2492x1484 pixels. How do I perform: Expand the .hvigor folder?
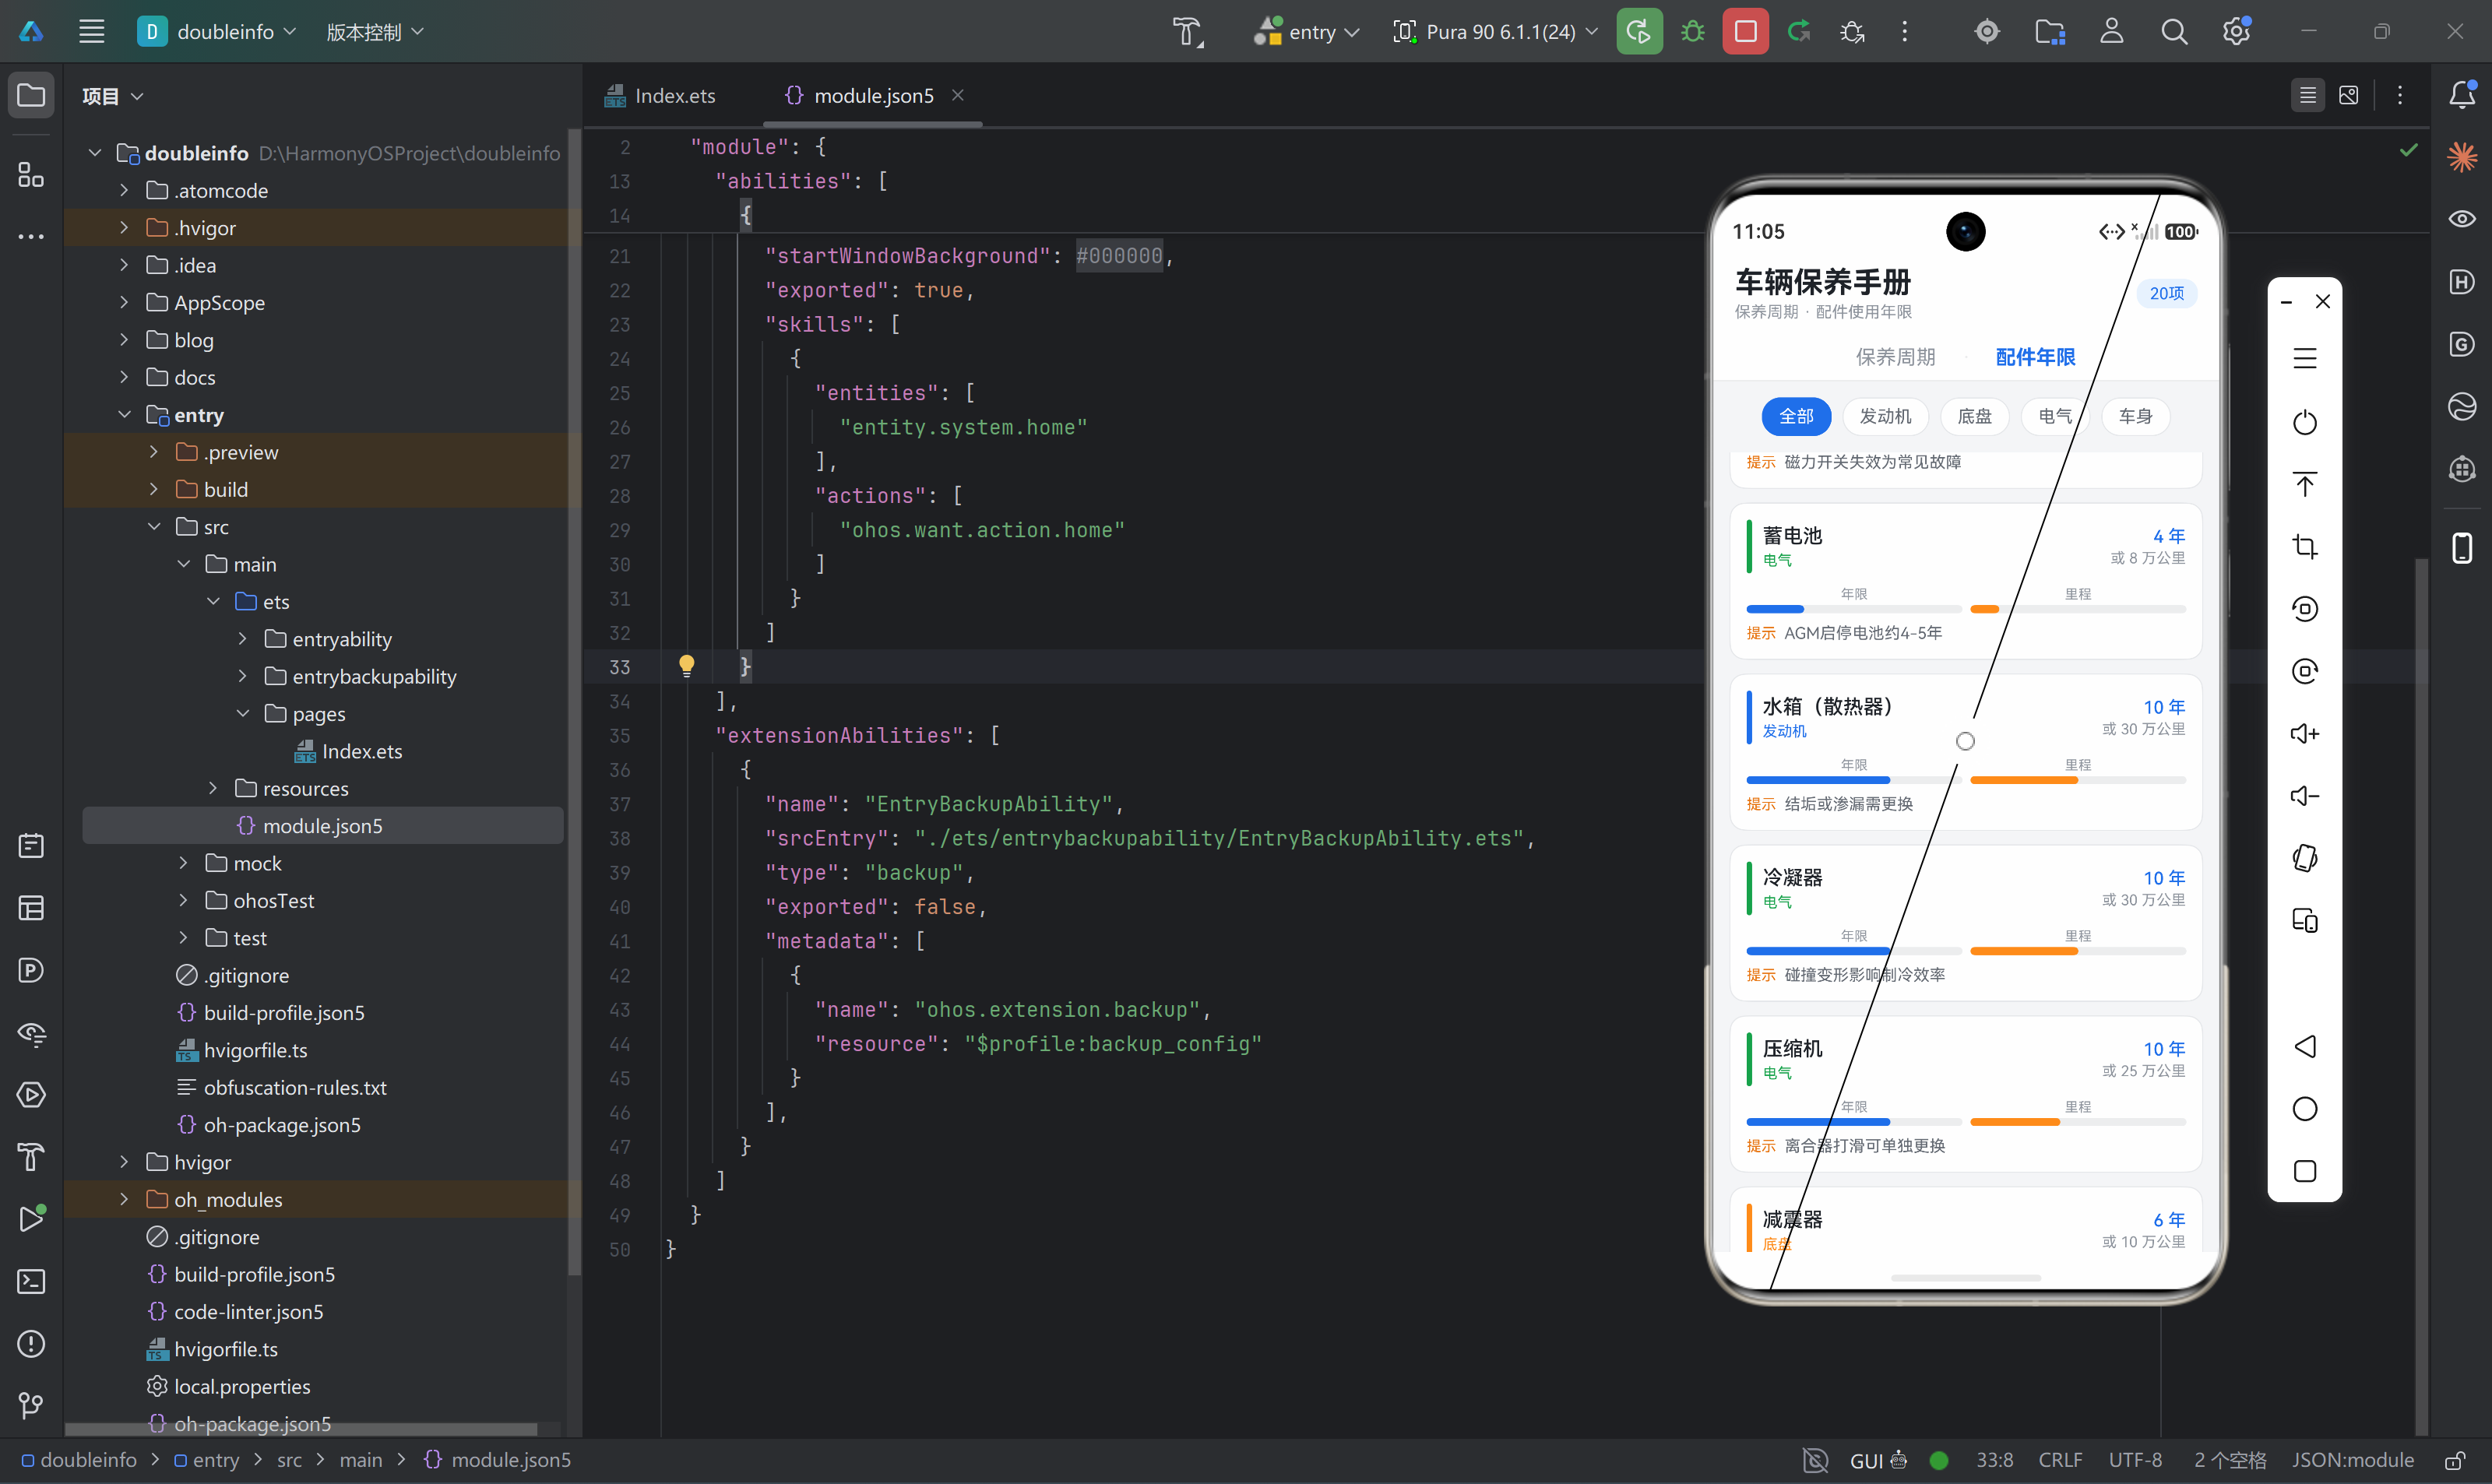(124, 228)
